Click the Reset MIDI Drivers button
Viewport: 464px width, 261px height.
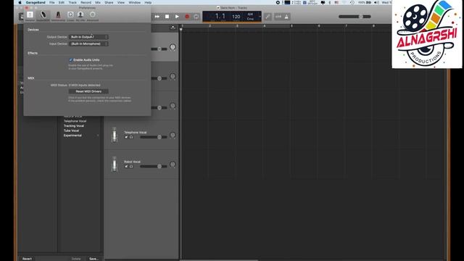coord(88,91)
